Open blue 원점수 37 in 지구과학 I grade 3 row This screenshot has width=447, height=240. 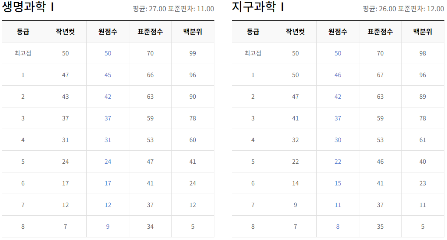coord(338,118)
